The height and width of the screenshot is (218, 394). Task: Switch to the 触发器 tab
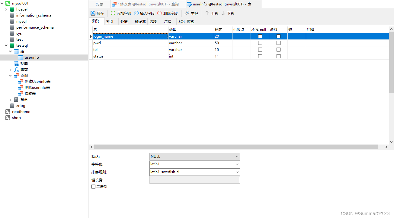140,22
